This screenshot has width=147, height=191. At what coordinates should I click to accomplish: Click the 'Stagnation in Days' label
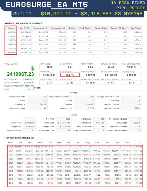(17, 108)
